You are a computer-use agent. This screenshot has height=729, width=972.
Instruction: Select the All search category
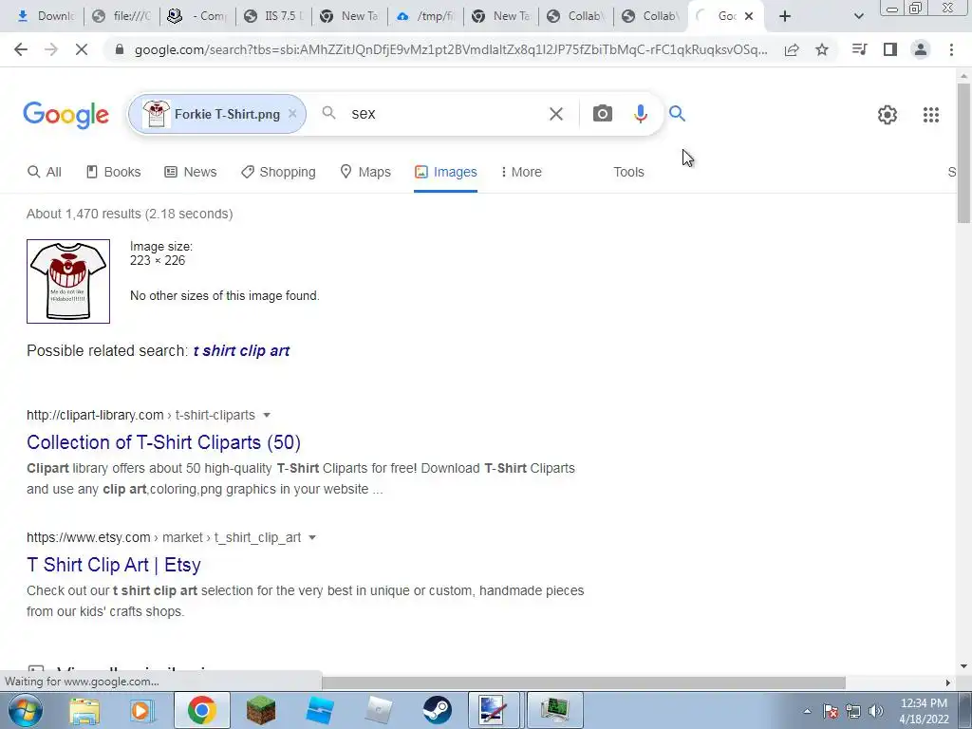(45, 172)
